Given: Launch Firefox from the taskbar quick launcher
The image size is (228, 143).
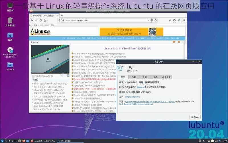Looking at the screenshot, I should pos(24,141).
